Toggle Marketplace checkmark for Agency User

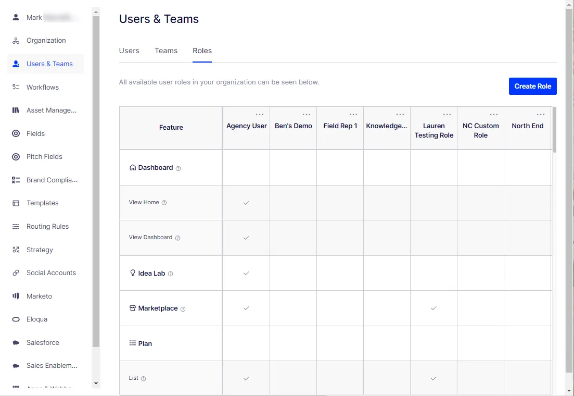point(246,308)
